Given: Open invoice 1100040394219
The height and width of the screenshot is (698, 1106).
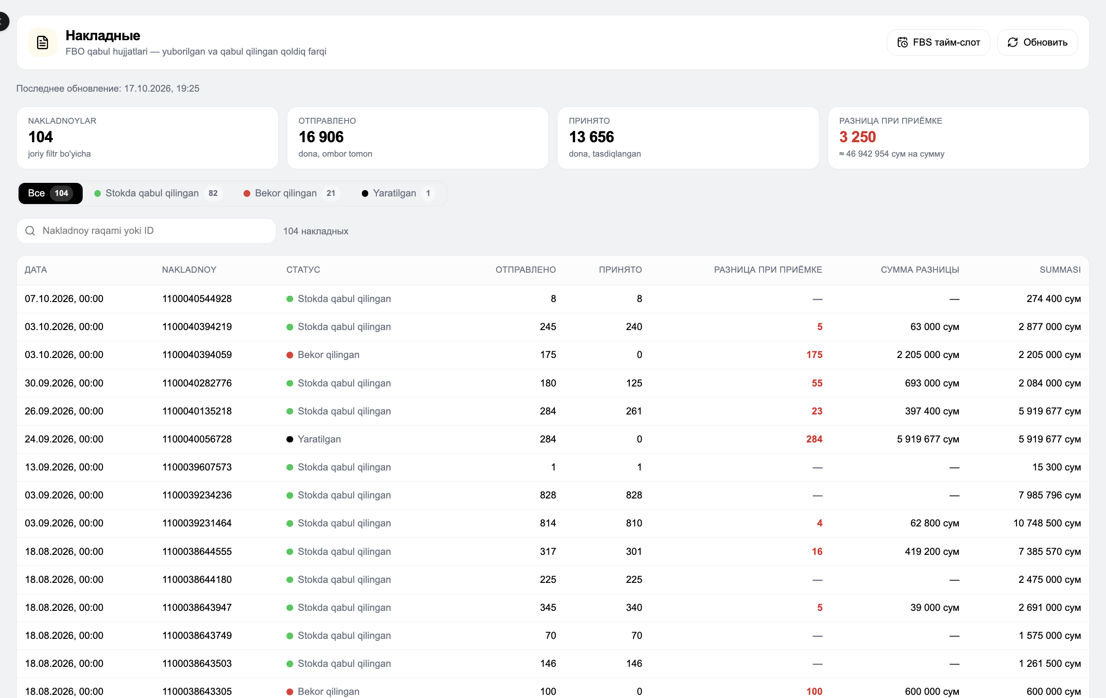Looking at the screenshot, I should (x=197, y=327).
